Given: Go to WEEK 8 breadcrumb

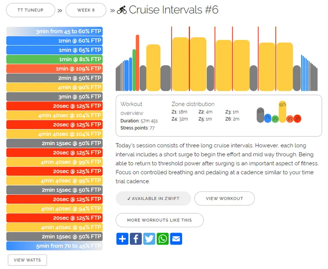Looking at the screenshot, I should 86,10.
